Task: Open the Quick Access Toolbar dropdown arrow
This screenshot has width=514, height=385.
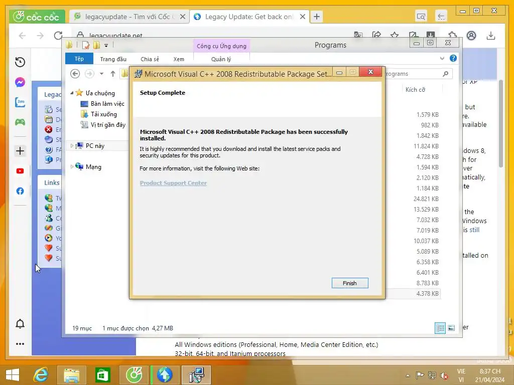Action: [106, 46]
